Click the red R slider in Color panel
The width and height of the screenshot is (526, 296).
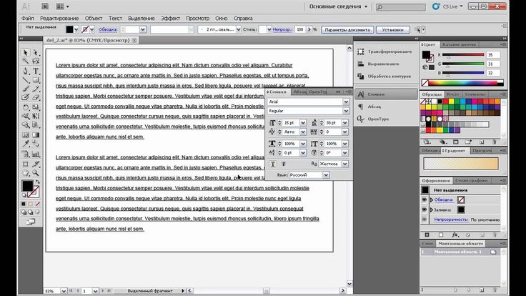[x=463, y=55]
